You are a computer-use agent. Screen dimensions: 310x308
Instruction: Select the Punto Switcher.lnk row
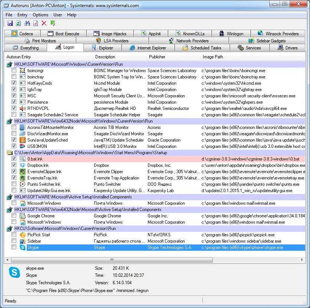coord(44,184)
